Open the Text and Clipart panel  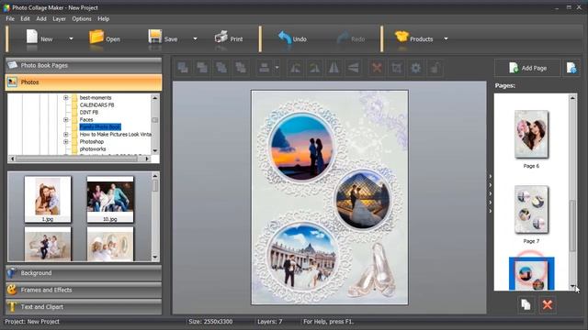click(84, 307)
